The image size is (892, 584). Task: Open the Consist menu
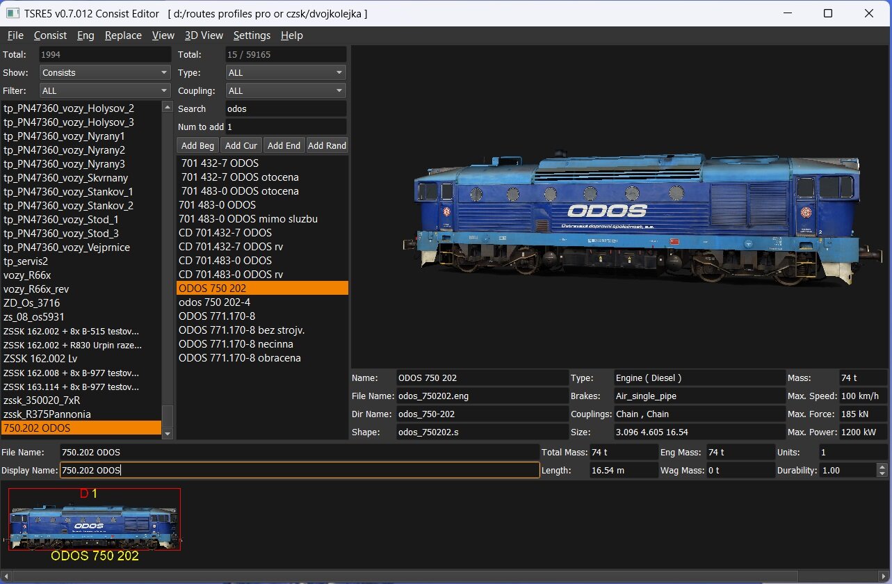click(50, 35)
